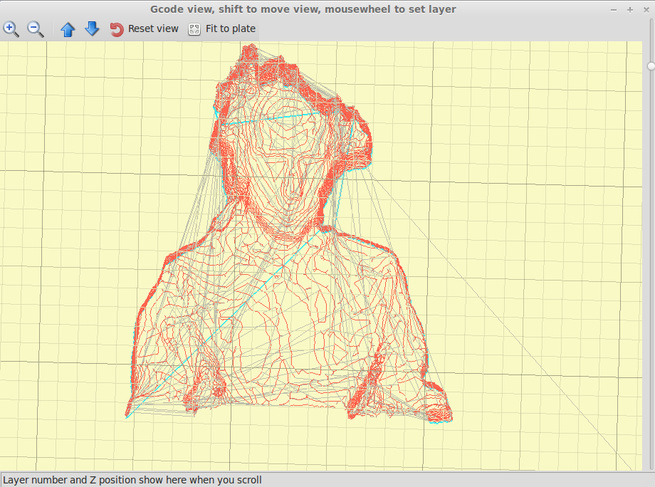Click the layer slider handle at right edge
The height and width of the screenshot is (487, 655).
point(651,66)
